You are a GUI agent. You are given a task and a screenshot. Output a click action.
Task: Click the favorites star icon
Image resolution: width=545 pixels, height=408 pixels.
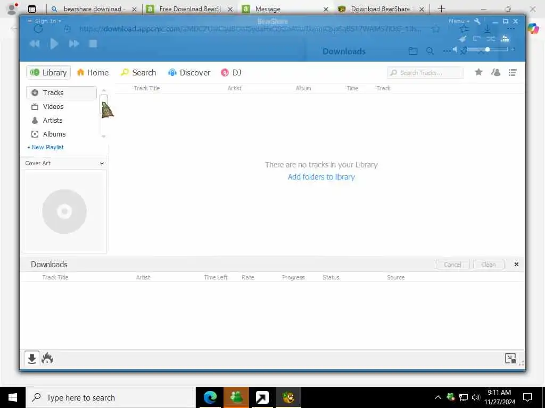tap(478, 72)
